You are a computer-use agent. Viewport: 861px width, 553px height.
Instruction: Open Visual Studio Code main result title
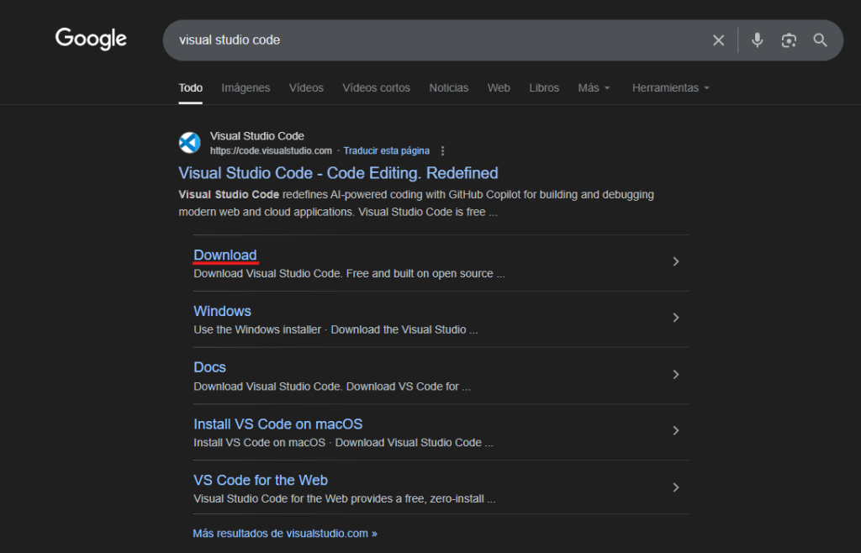pyautogui.click(x=338, y=173)
